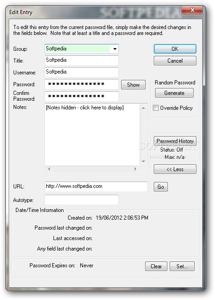Click the Notes horizontal scroll left arrow
The height and width of the screenshot is (300, 215).
(x=49, y=169)
